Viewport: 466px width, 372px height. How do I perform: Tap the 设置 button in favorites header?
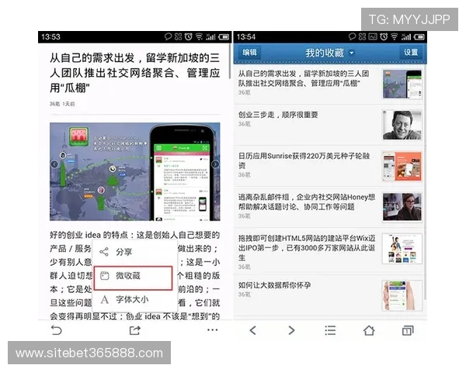point(411,53)
